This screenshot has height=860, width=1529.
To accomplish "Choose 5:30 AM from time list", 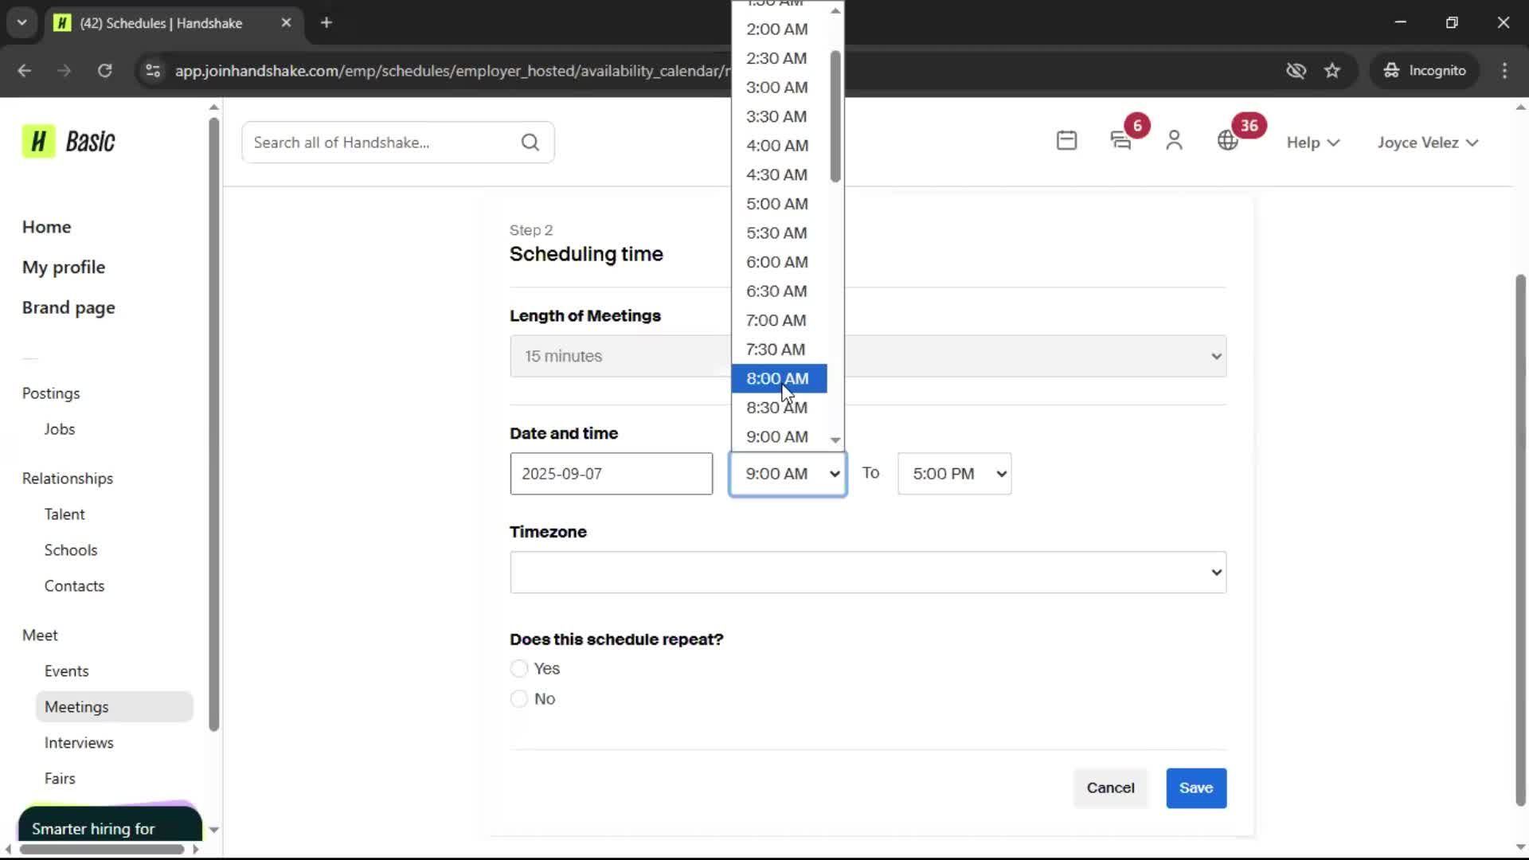I will point(779,233).
